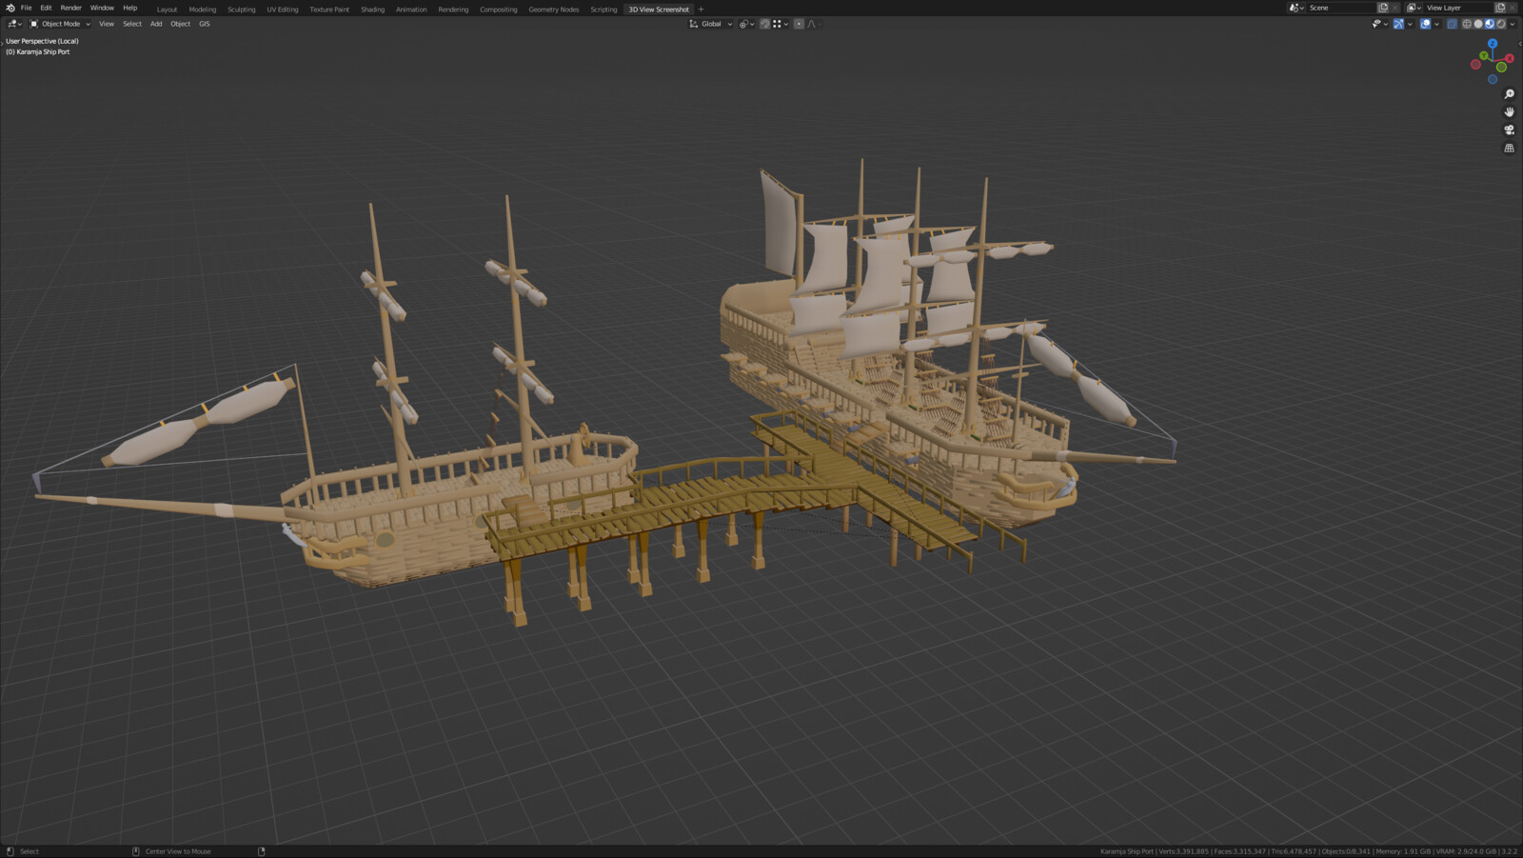Switch to the Scripting workspace tab
Screen dimensions: 1523x858
coord(603,10)
